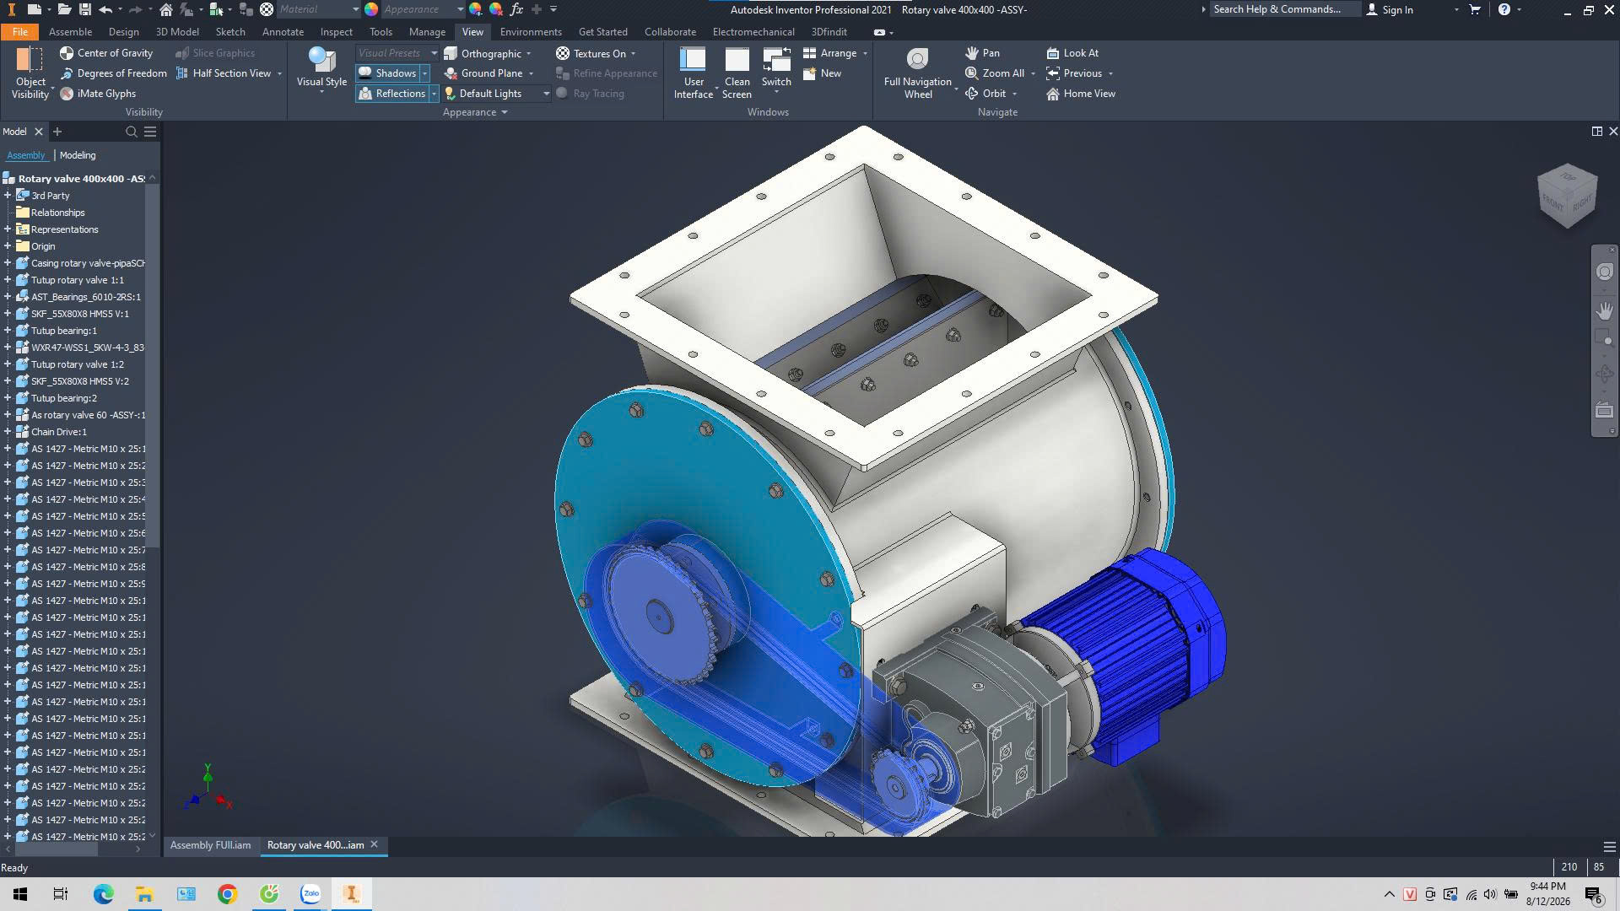Open the Model browser hamburger menu
The height and width of the screenshot is (911, 1620).
150,132
